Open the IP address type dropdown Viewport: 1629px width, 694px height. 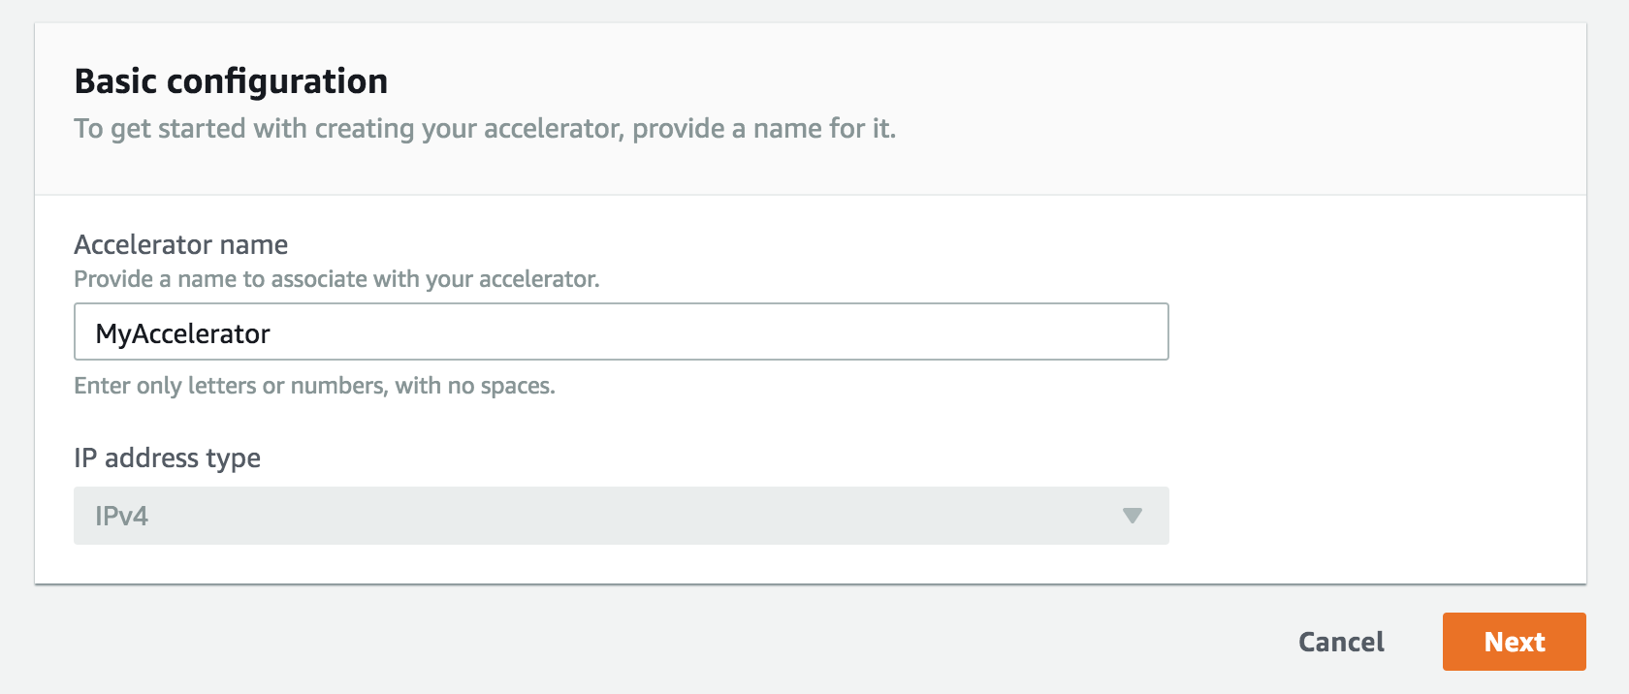[x=622, y=516]
